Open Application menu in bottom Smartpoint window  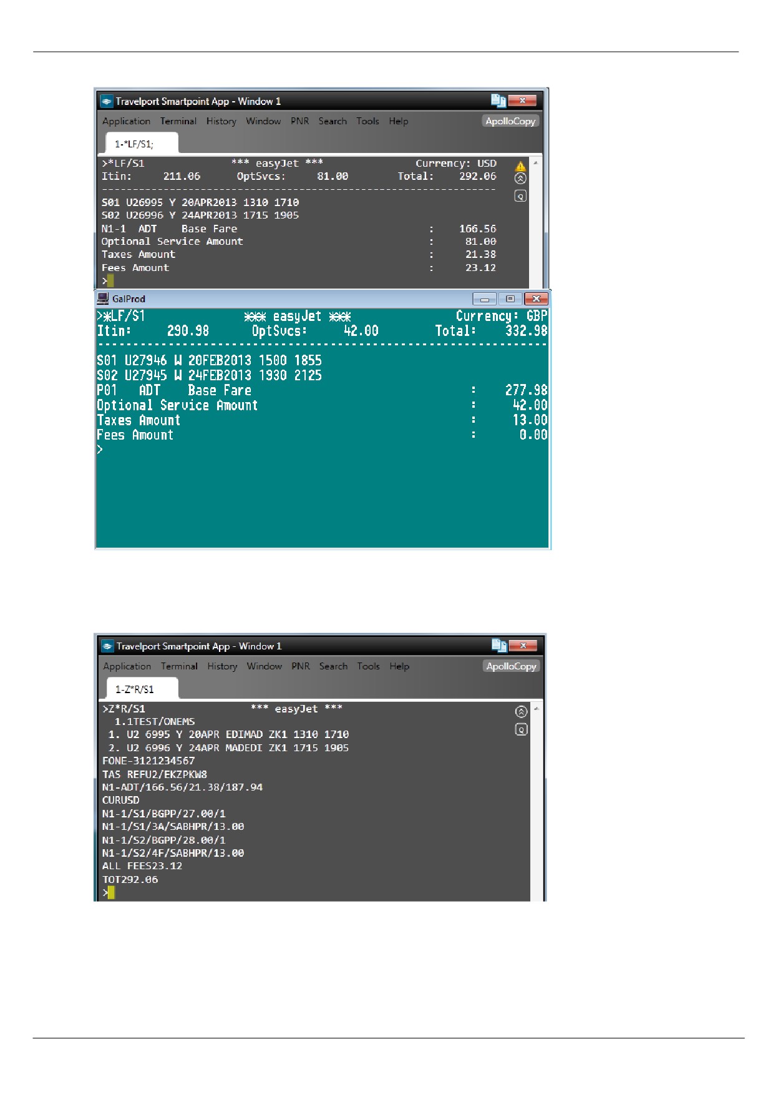point(127,666)
